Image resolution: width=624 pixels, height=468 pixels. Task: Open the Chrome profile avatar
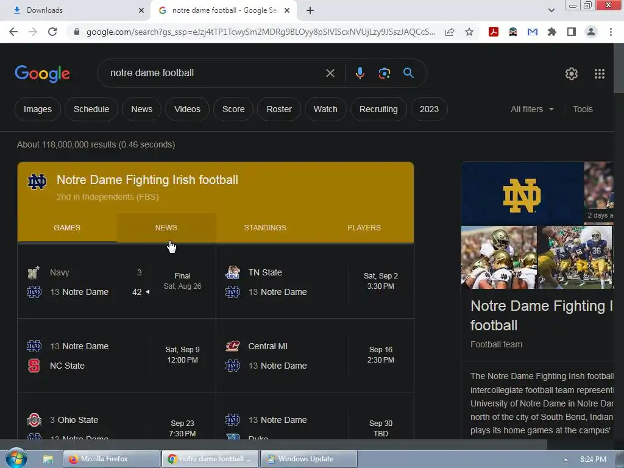coord(591,32)
